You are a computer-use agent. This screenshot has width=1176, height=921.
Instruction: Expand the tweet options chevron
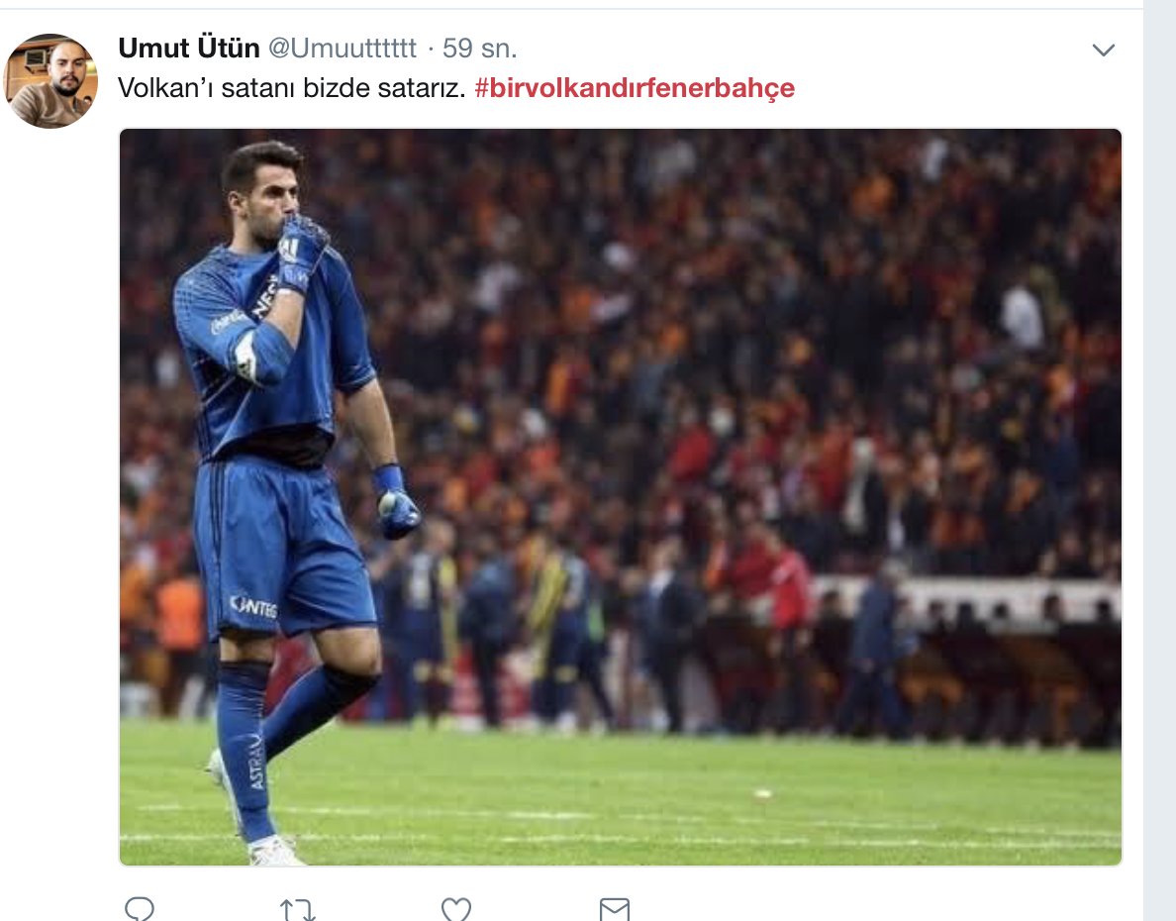click(1103, 50)
